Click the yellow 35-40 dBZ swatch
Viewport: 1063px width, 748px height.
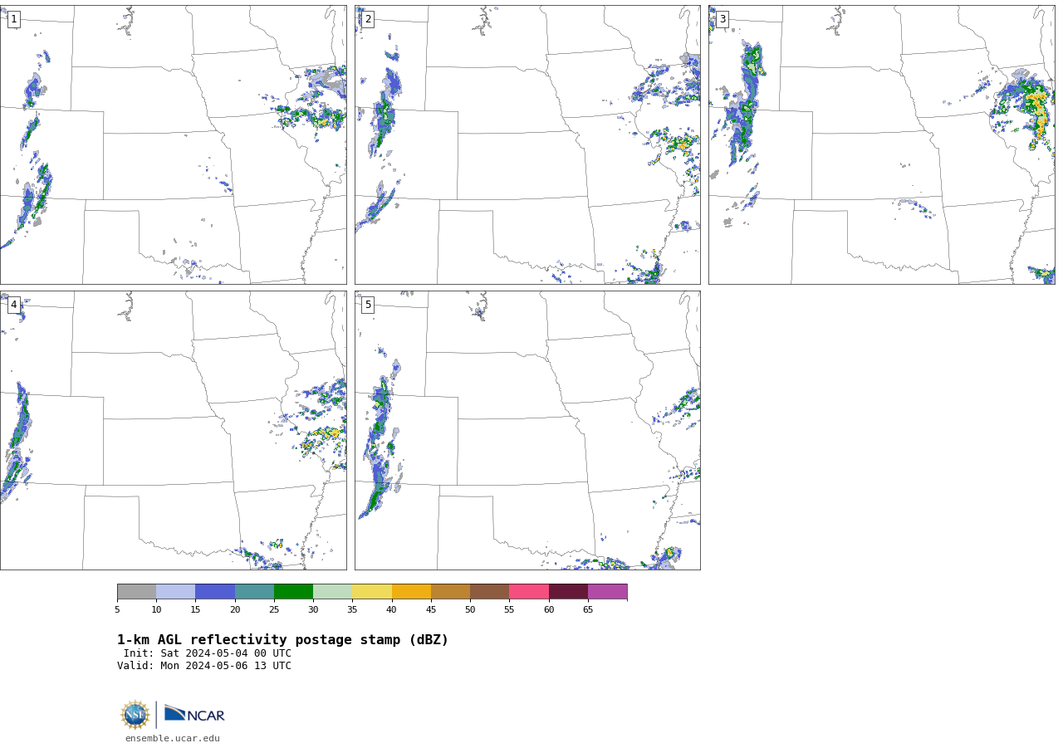(x=372, y=592)
